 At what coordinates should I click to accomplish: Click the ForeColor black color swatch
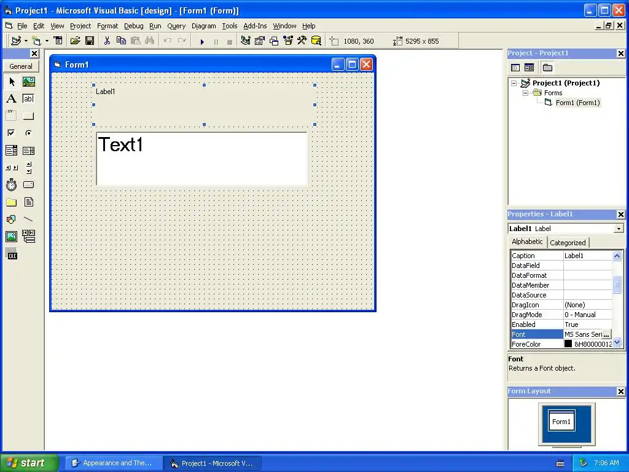[x=568, y=344]
